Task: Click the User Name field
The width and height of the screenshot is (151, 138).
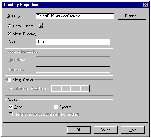Action: 73,60
